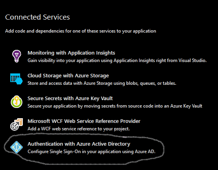This screenshot has height=170, width=218.
Task: Open Microsoft WCF Web Service Reference Provider
Action: coord(84,121)
